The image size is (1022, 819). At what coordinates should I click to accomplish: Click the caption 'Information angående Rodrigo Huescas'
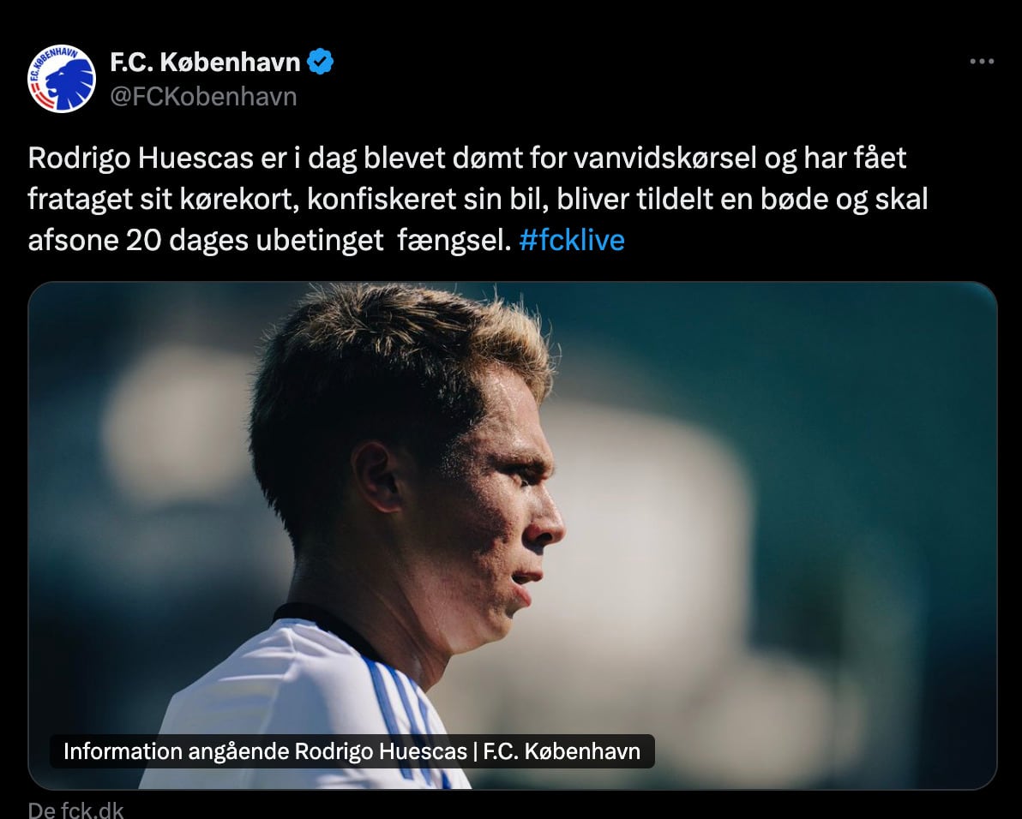(265, 751)
